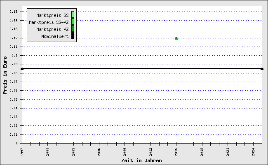Click the 2024 x-axis year label
The image size is (268, 165).
click(x=253, y=152)
